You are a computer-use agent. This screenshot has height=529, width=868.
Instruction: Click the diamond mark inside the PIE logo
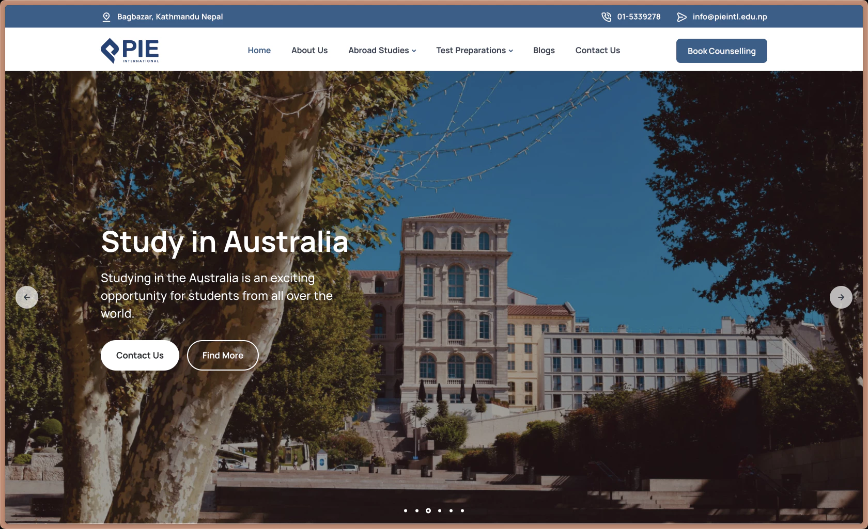click(x=109, y=50)
